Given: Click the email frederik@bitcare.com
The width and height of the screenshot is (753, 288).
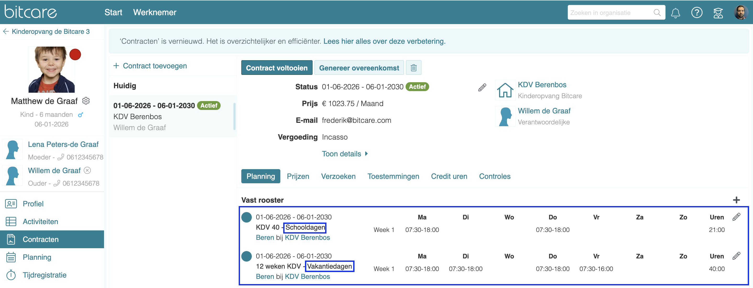Looking at the screenshot, I should pos(356,120).
